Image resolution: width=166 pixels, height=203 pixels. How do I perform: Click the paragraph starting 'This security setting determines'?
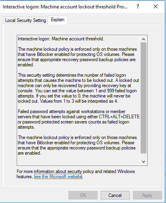coord(78,88)
